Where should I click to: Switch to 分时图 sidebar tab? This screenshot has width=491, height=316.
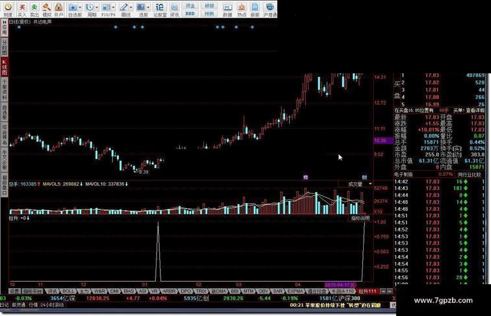(5, 47)
